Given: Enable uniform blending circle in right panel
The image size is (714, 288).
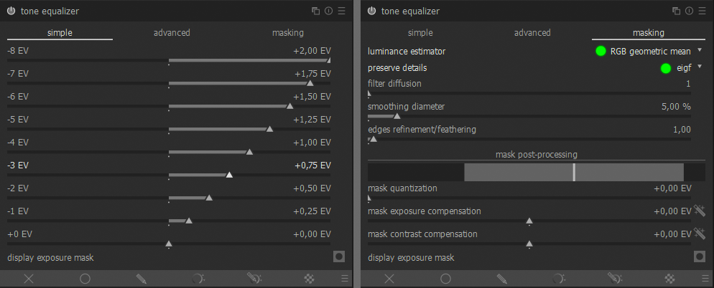Looking at the screenshot, I should pos(445,279).
